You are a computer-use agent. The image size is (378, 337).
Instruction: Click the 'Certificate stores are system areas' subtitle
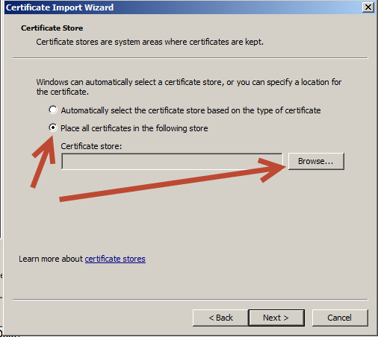coord(149,42)
